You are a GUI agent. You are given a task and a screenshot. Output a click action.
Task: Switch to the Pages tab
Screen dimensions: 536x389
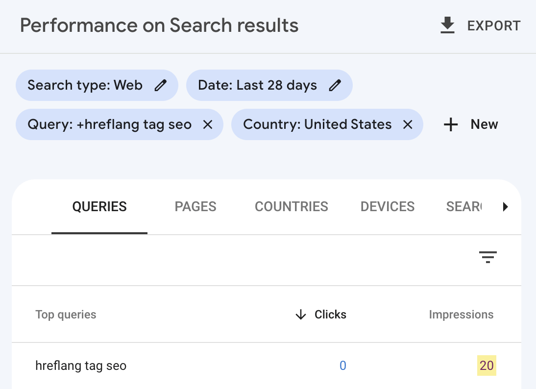pos(195,207)
